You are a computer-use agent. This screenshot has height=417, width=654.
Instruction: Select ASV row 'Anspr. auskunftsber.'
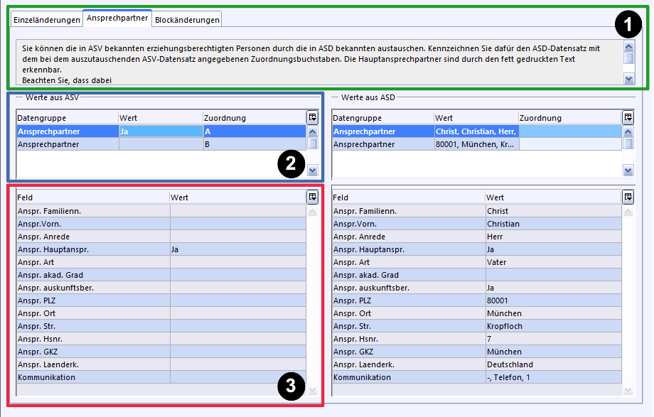(161, 288)
